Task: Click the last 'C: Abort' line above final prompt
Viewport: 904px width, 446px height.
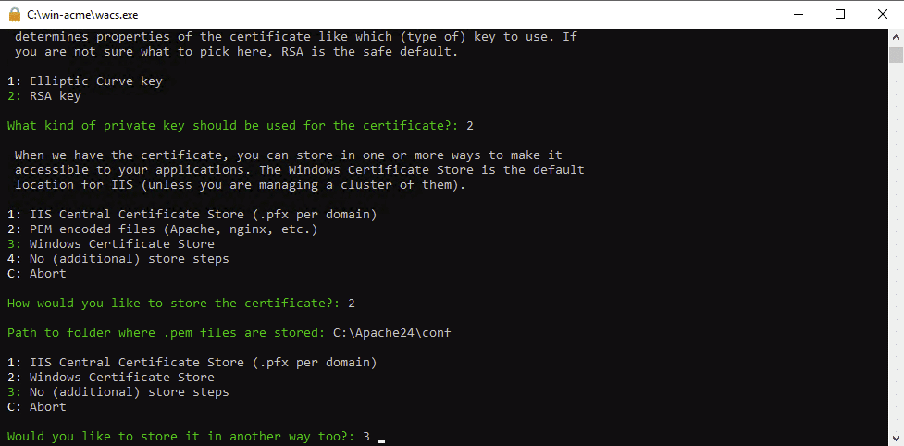Action: [37, 407]
